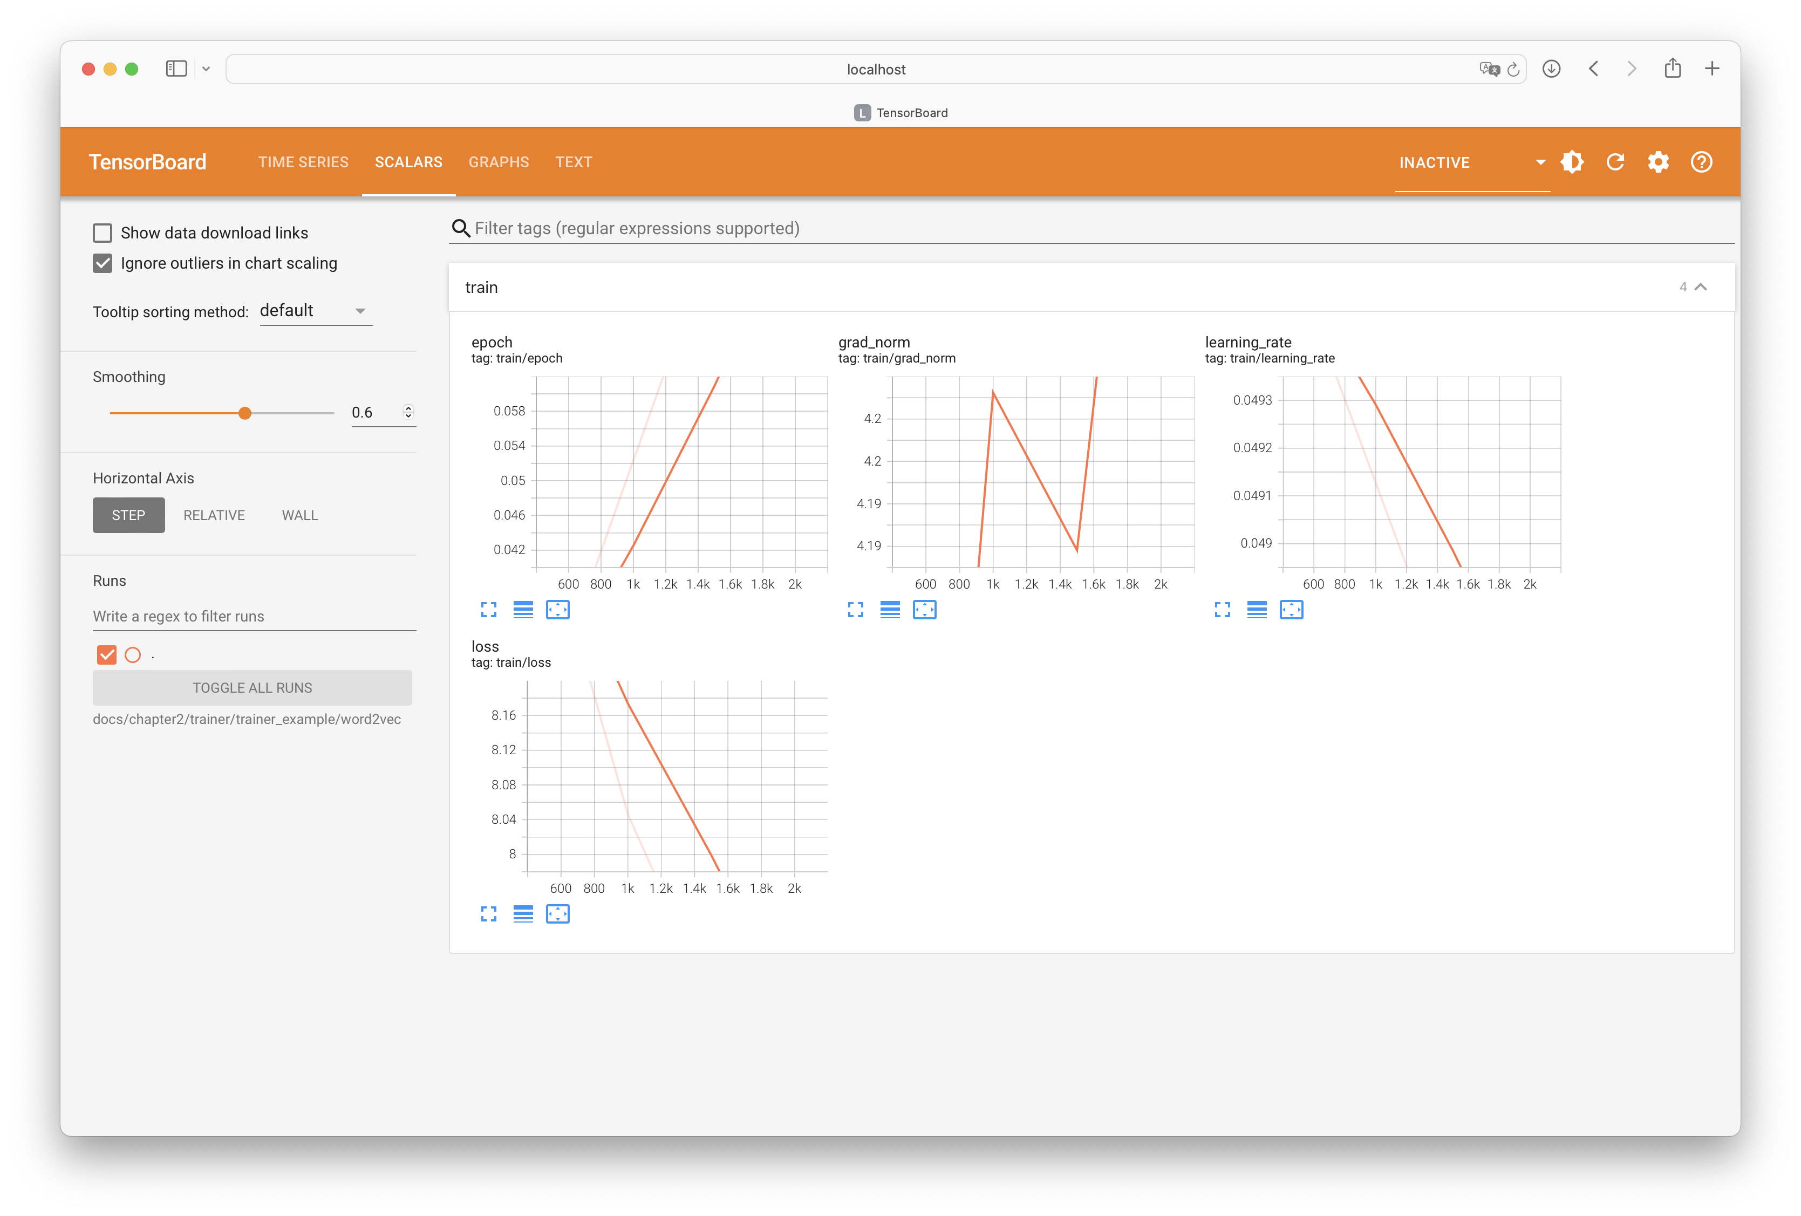Uncheck the run visibility checkbox
1801x1216 pixels.
pos(107,655)
